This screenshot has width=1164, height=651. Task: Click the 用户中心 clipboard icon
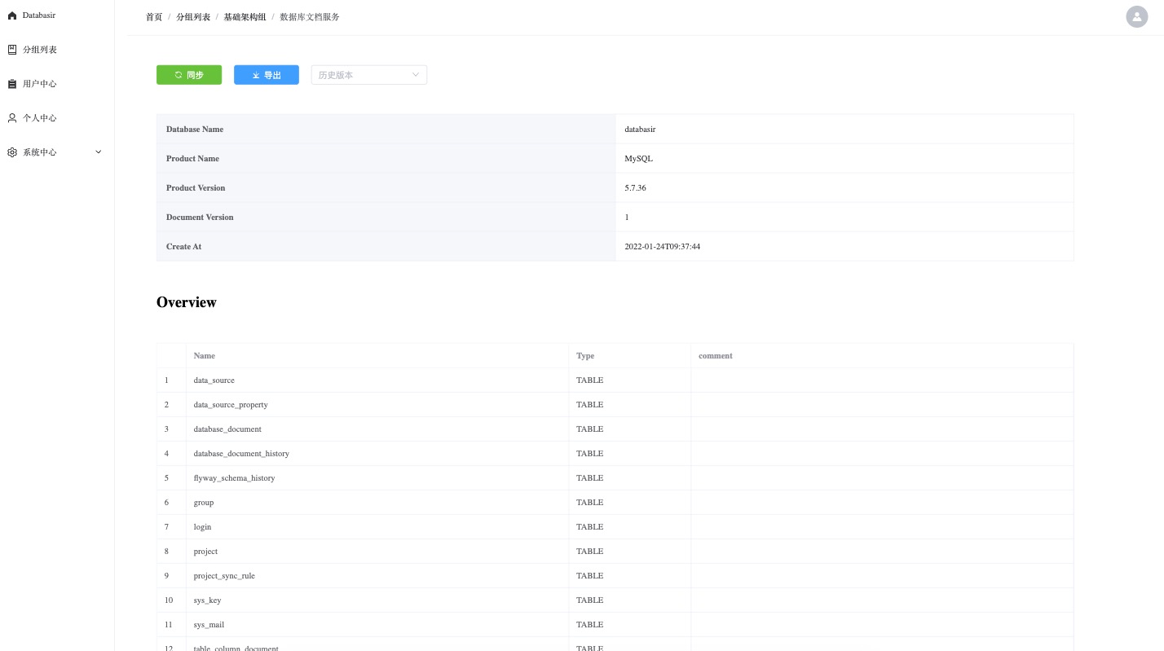[12, 84]
